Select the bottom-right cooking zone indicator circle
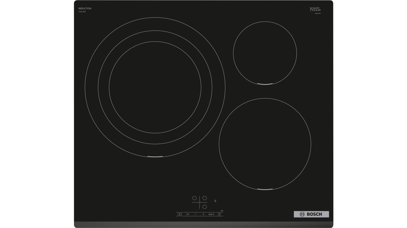Image resolution: width=407 pixels, height=228 pixels. [x=205, y=207]
